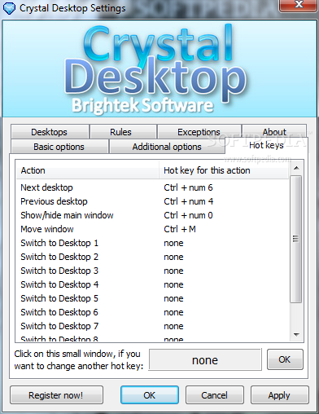Select 'Switch to Desktop 1' row
Screen dimensions: 319x414
[x=153, y=243]
